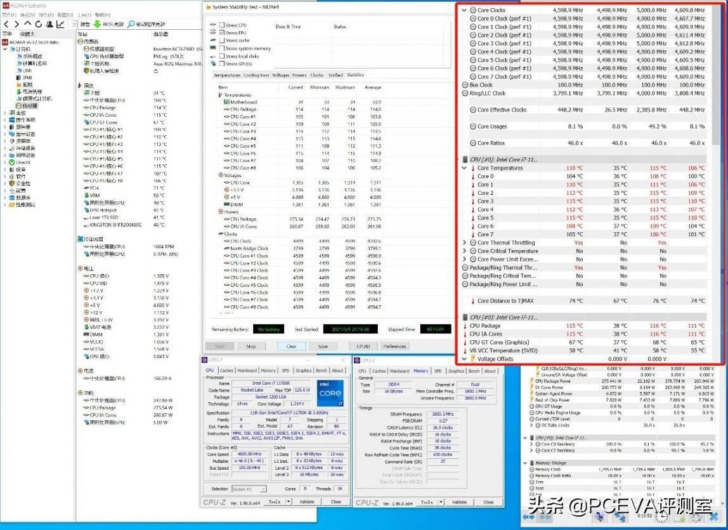Enable the Stress GPU(s) checkbox
728x530 pixels.
coord(222,63)
